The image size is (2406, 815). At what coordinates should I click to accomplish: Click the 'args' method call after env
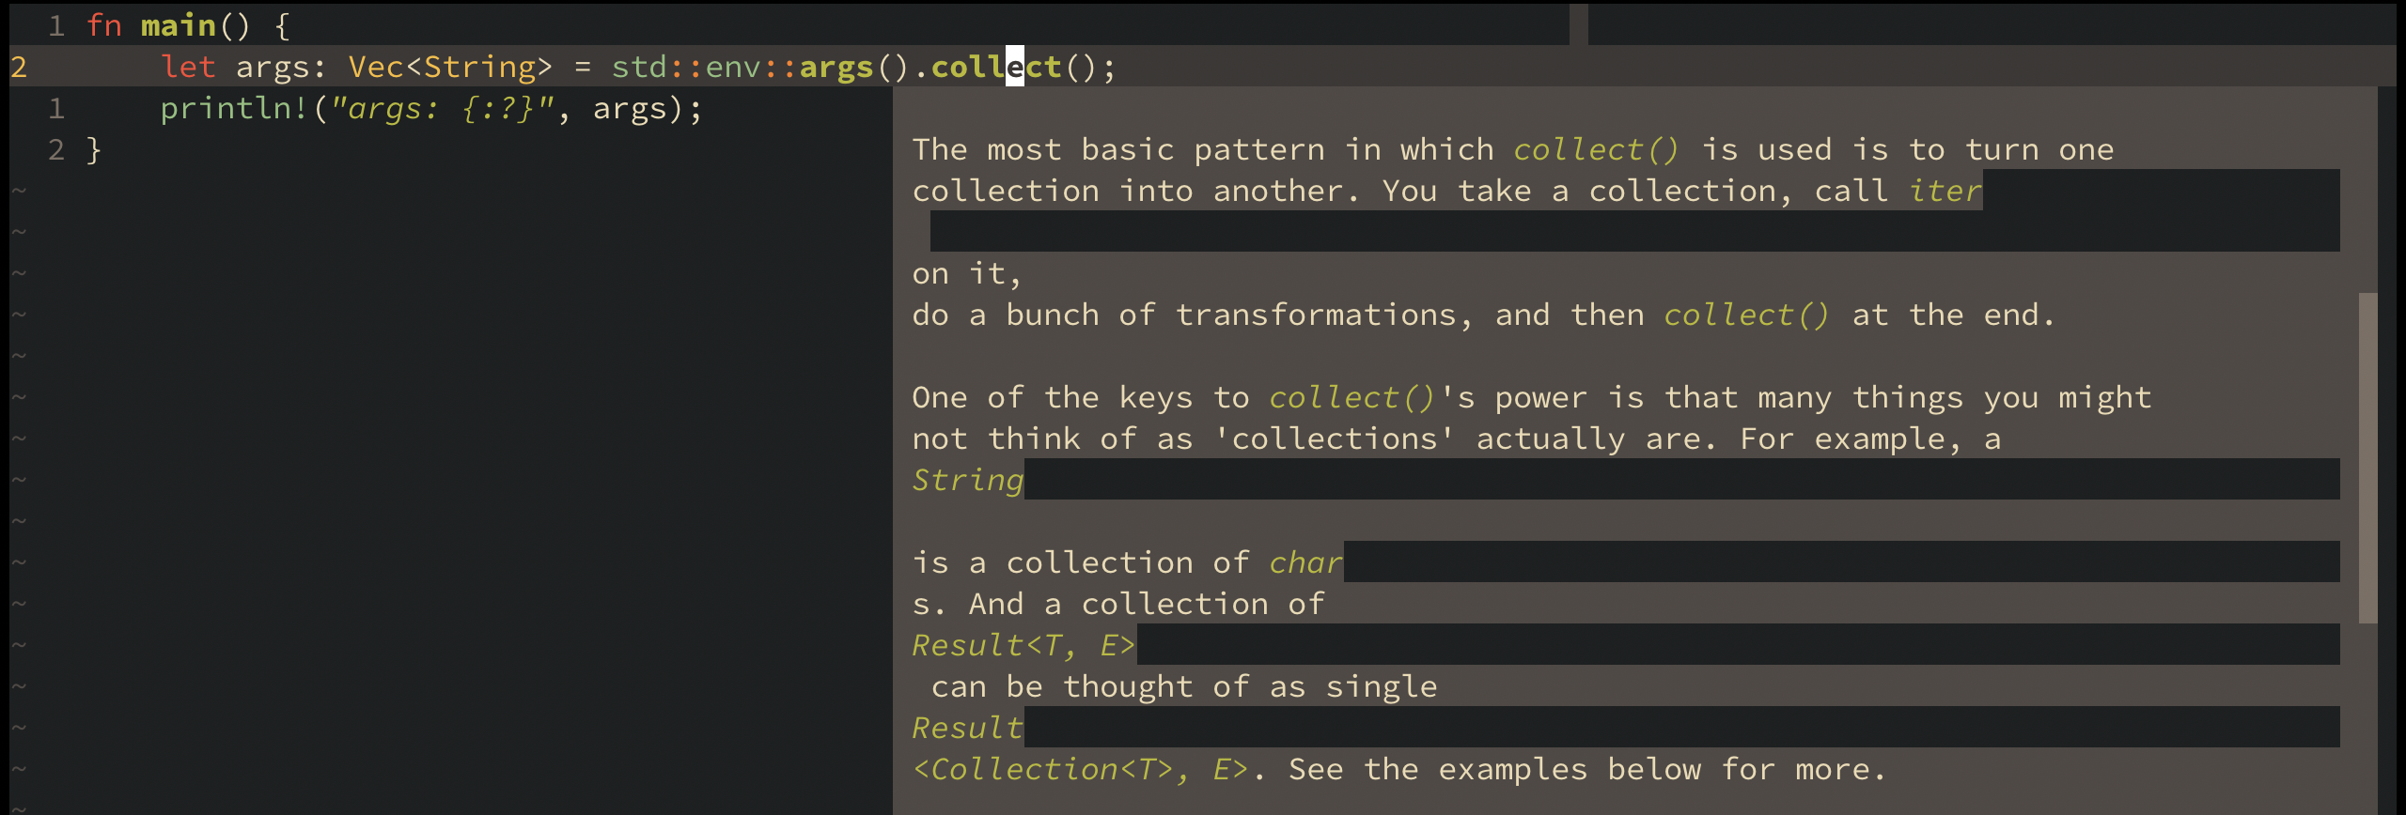[836, 67]
